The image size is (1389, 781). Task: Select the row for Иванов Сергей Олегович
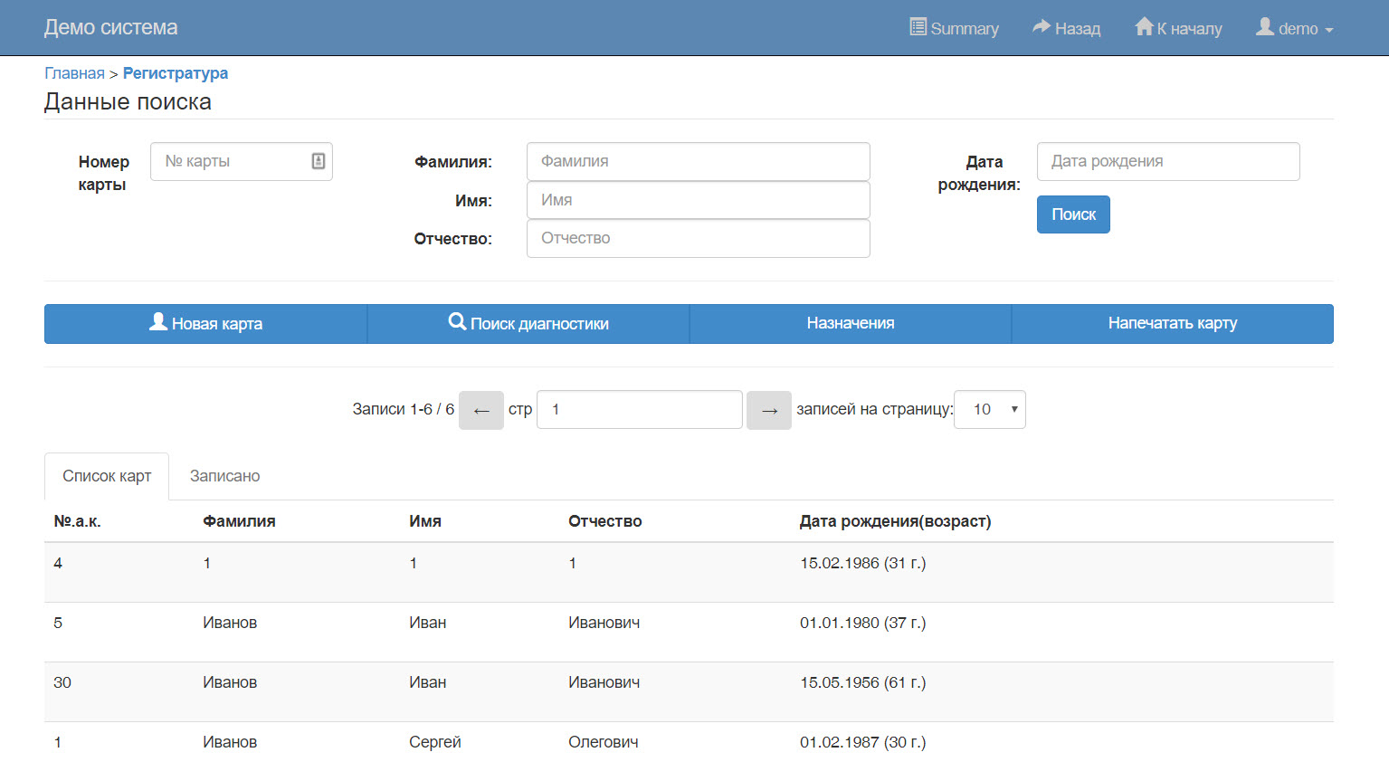434,742
